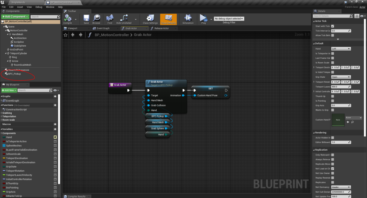Image resolution: width=367 pixels, height=198 pixels.
Task: Play the level from the toolbar
Action: click(x=204, y=19)
